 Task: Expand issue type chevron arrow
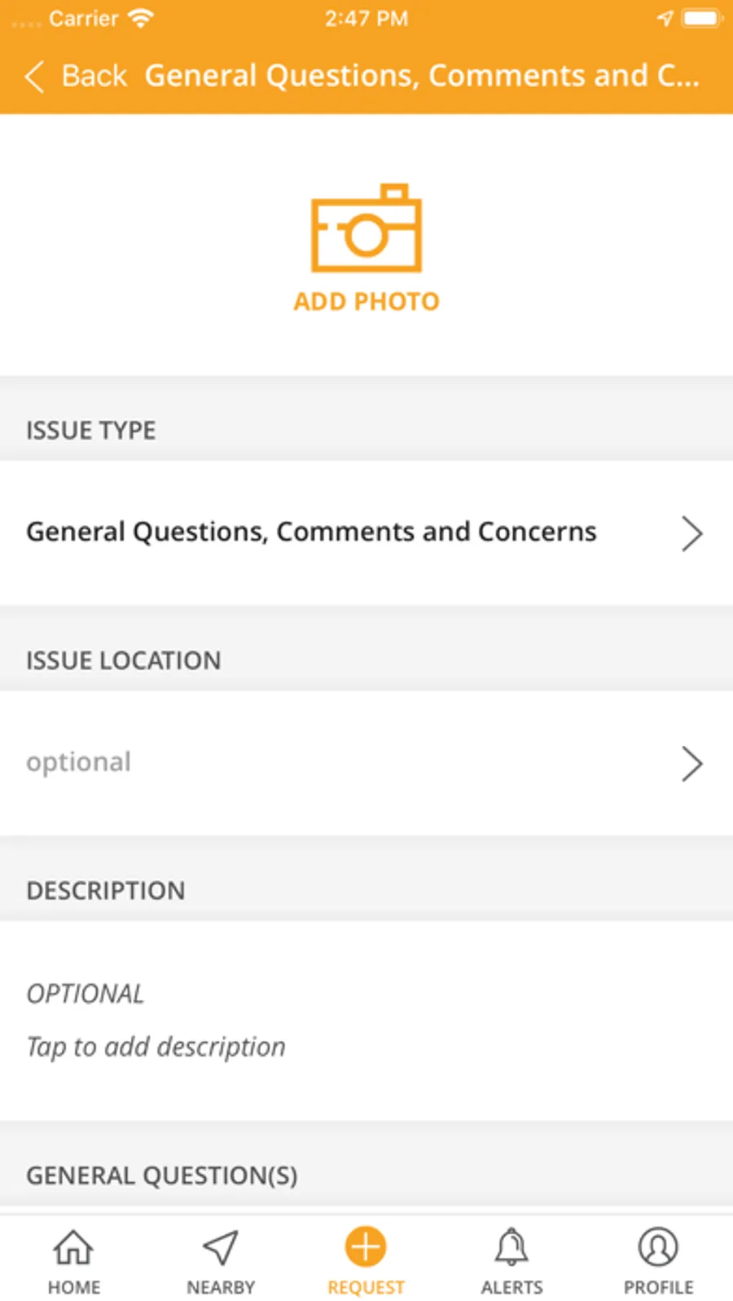pos(691,533)
